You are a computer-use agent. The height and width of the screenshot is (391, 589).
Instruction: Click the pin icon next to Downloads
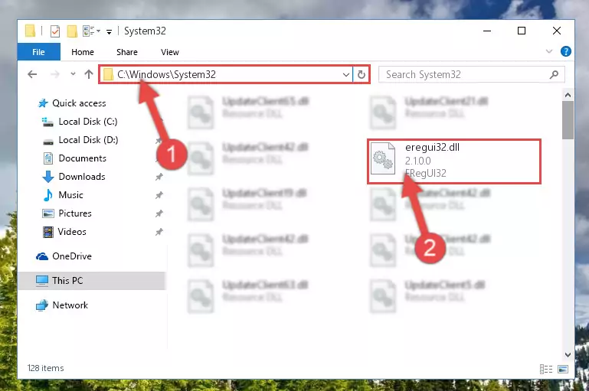coord(159,177)
